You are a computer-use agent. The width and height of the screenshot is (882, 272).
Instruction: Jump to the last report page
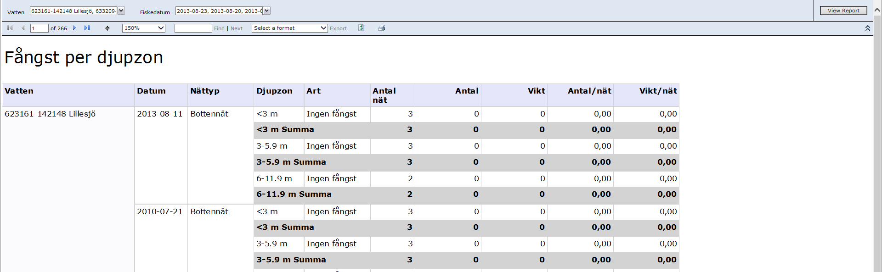pos(87,28)
